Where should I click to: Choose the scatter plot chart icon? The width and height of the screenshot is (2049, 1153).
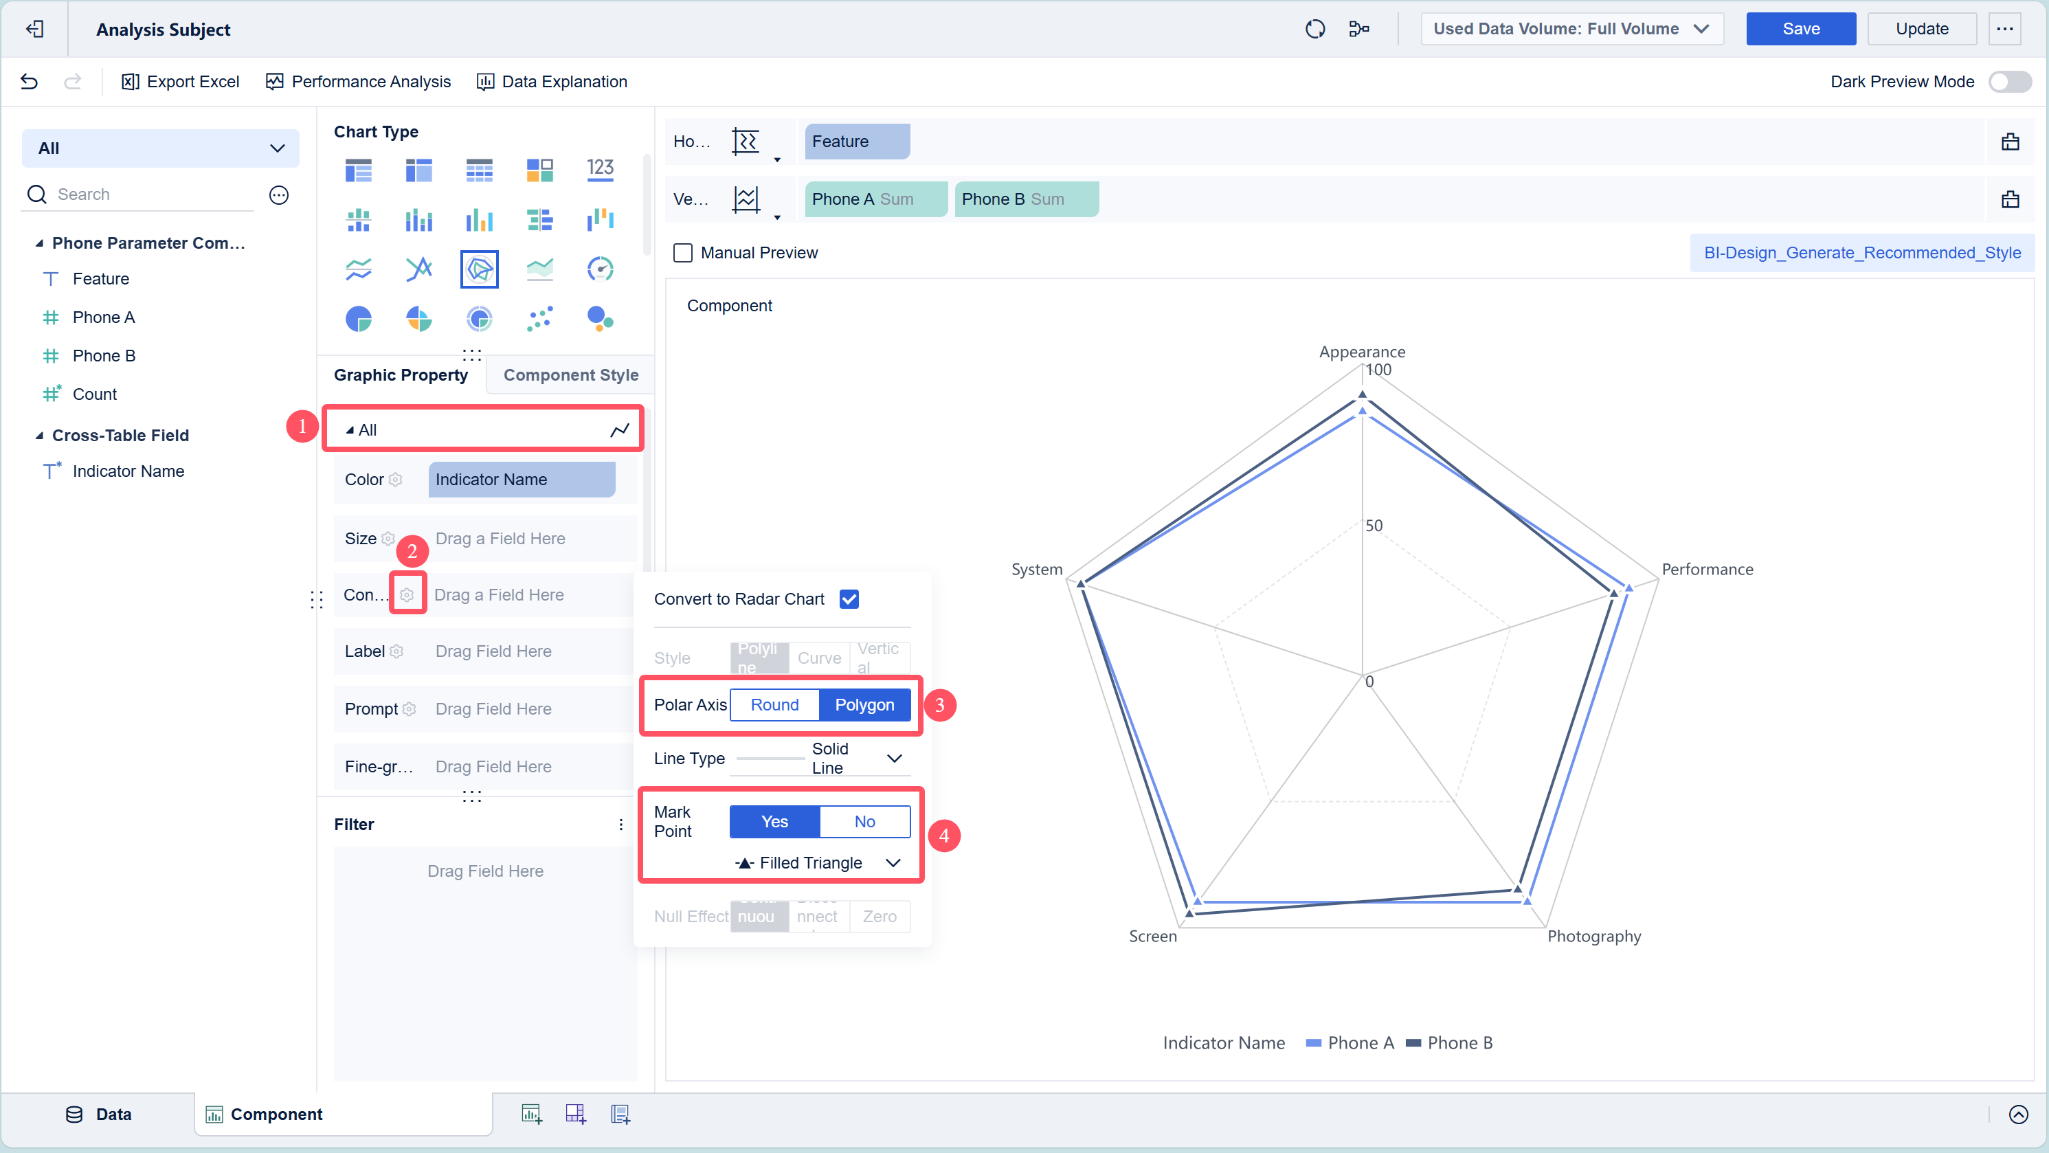(x=539, y=319)
